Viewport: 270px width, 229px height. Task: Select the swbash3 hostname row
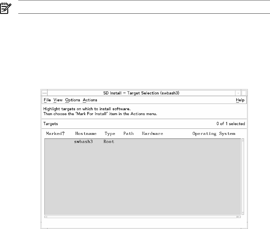click(x=143, y=142)
